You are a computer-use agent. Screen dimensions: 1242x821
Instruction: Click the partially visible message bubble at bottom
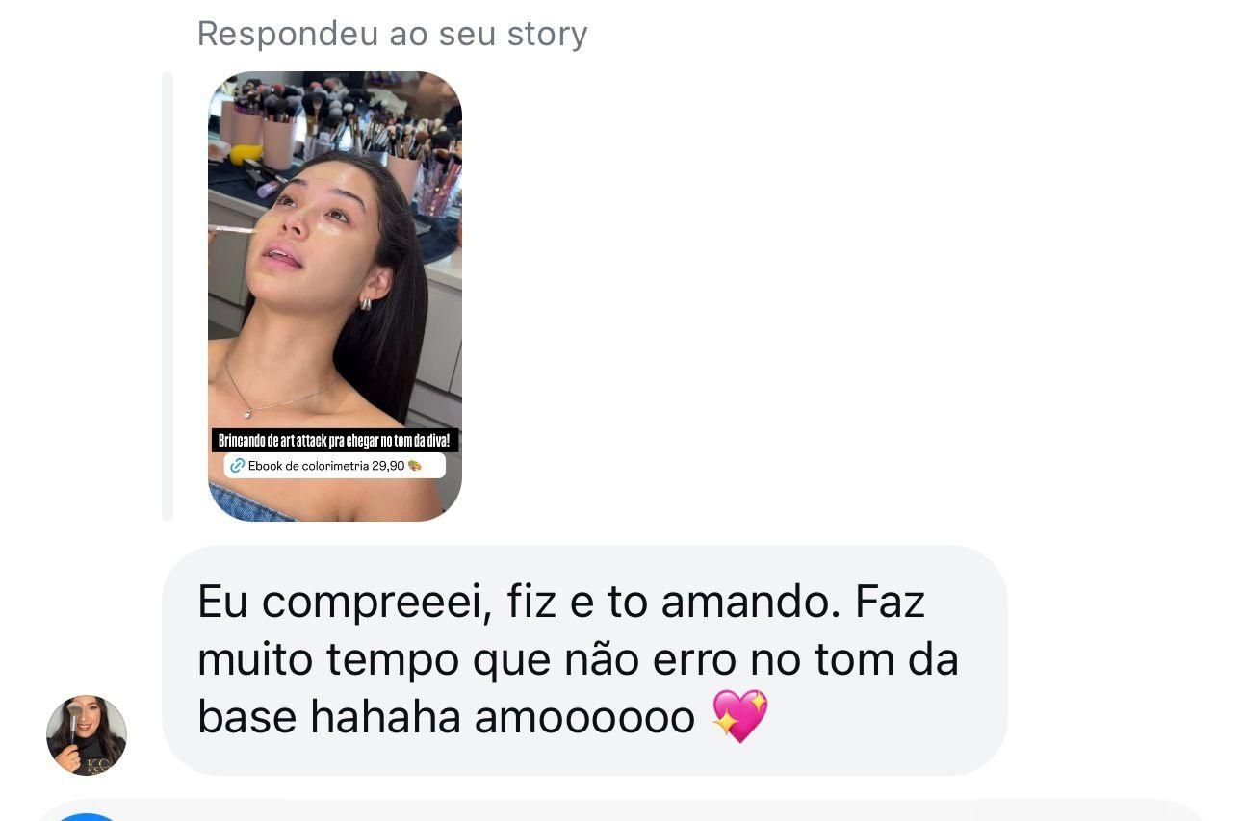621,810
